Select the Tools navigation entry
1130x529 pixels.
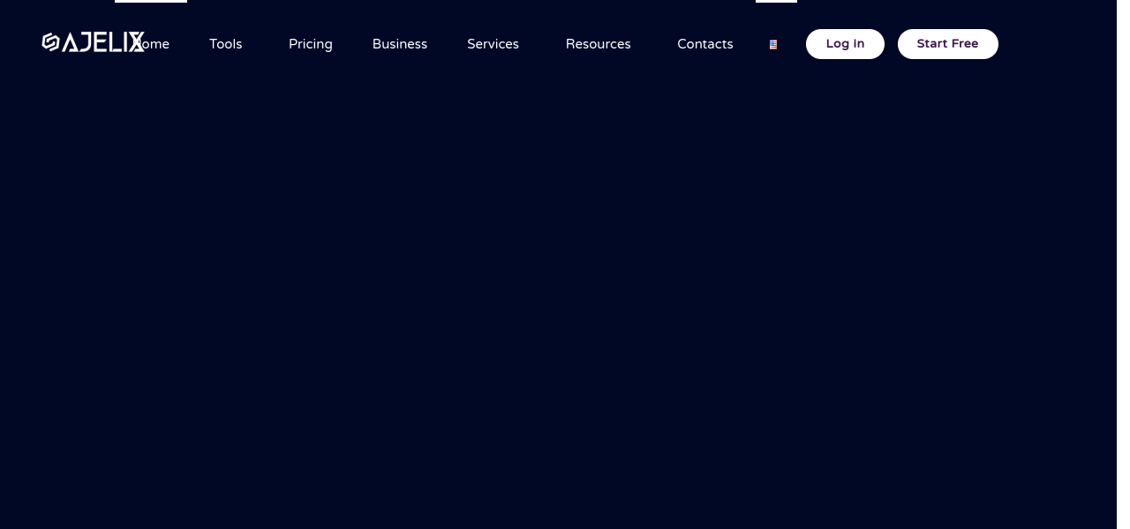[x=225, y=44]
